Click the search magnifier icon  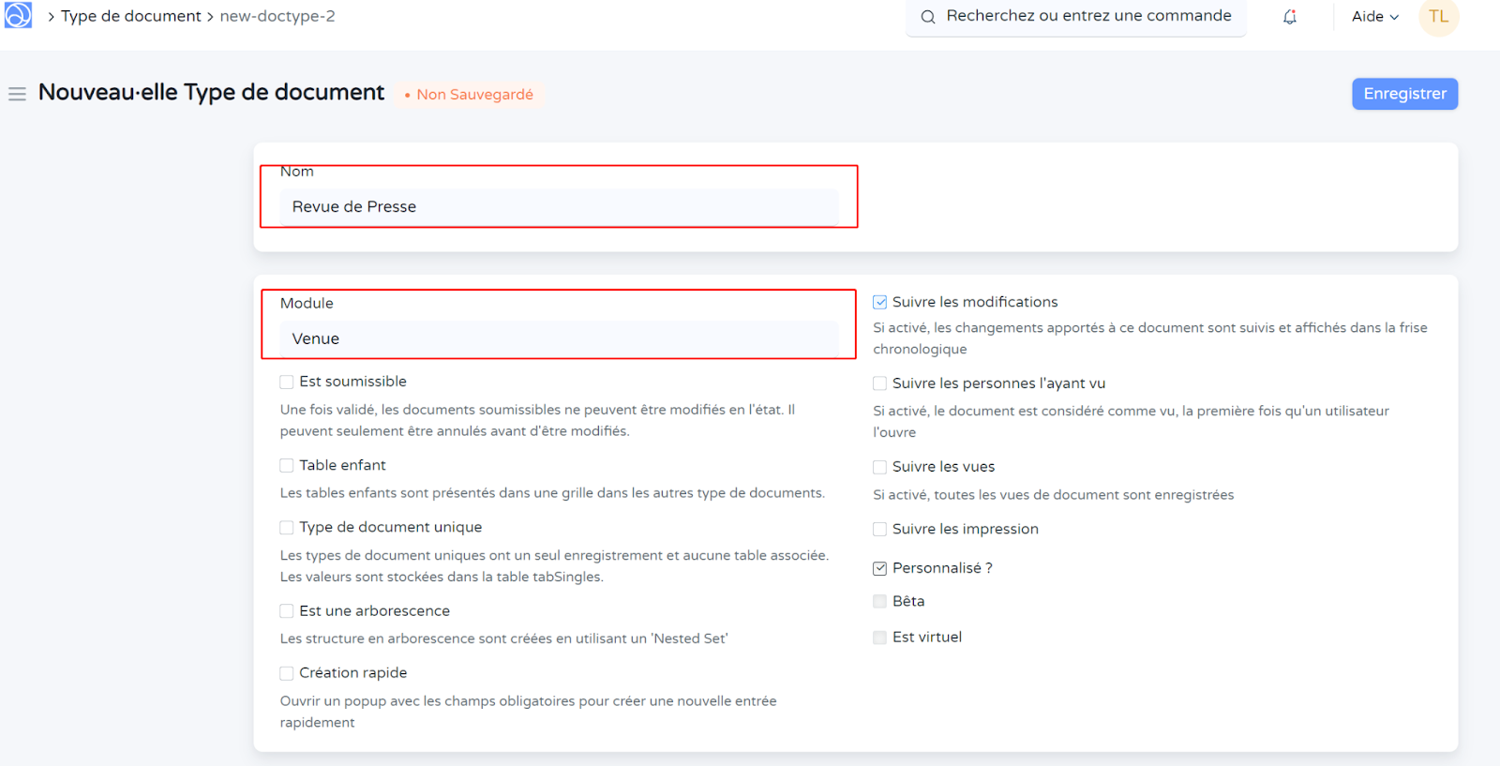coord(928,17)
